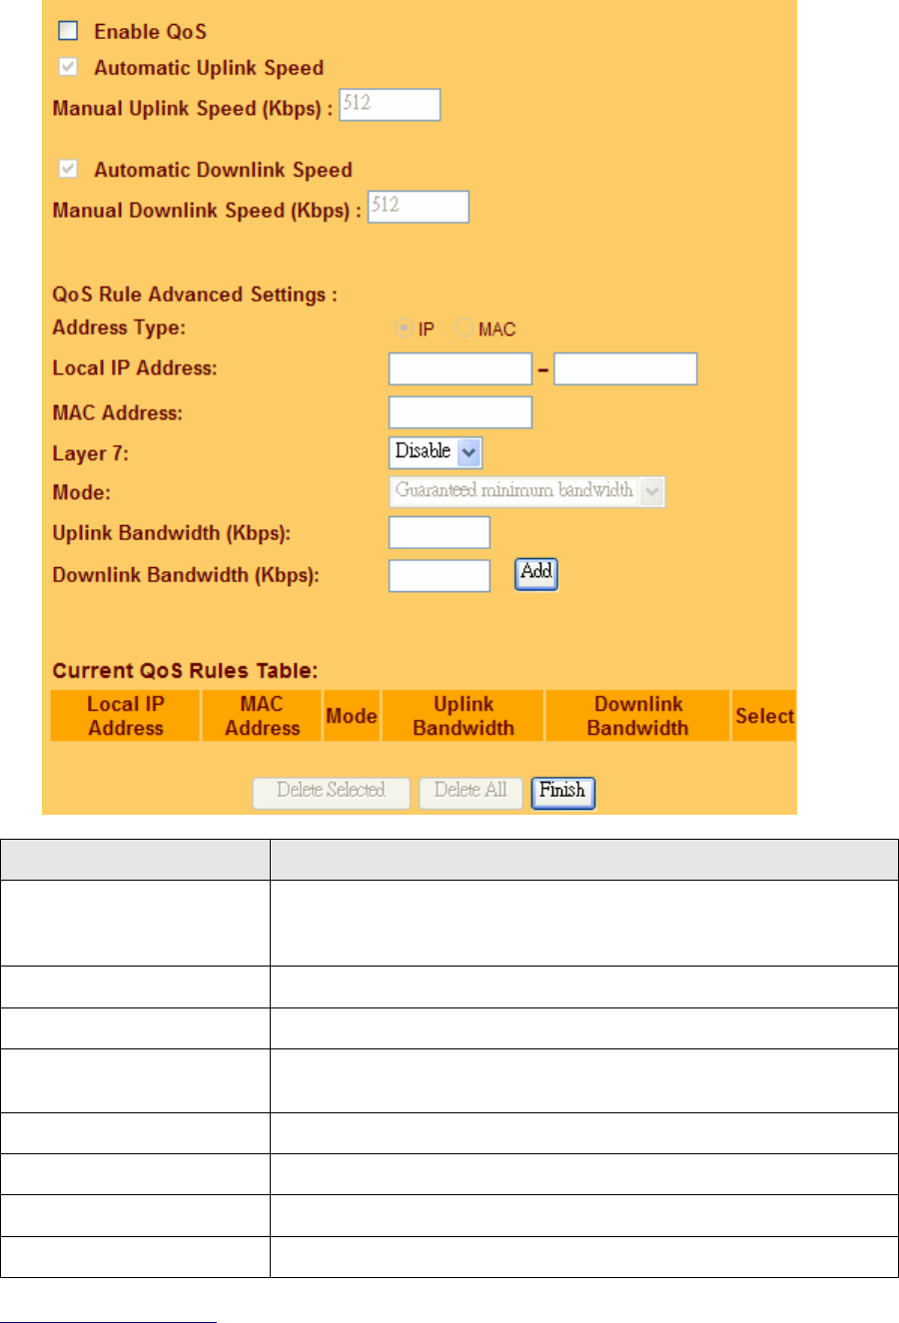
Task: Select MAC address type radio button
Action: pyautogui.click(x=464, y=329)
